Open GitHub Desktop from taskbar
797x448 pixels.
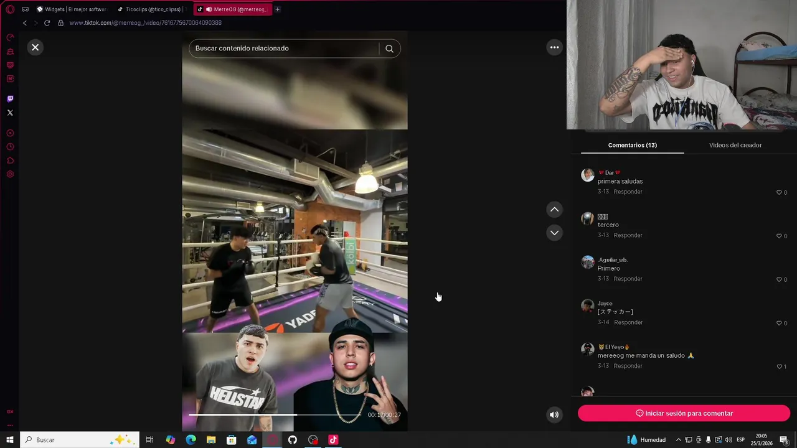293,440
